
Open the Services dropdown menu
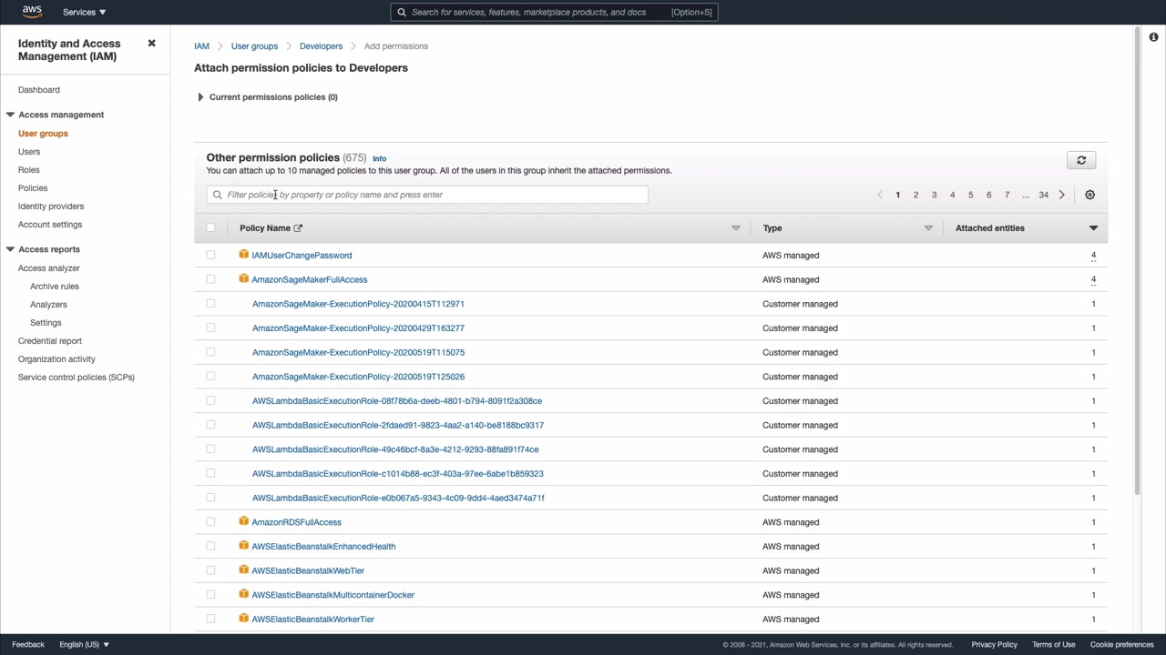84,13
